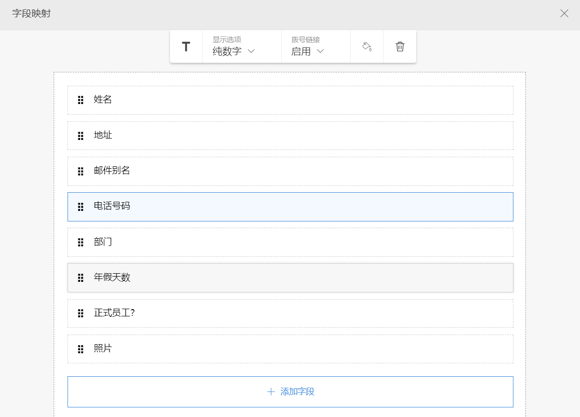Click the text format T icon
The width and height of the screenshot is (580, 417).
pyautogui.click(x=186, y=47)
